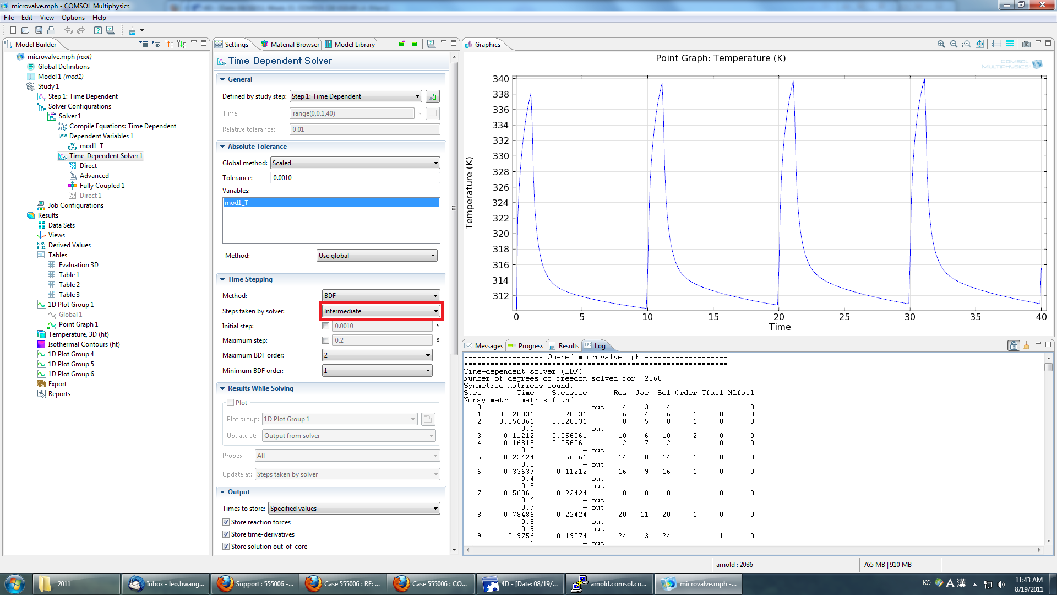Open the Options menu

[73, 18]
